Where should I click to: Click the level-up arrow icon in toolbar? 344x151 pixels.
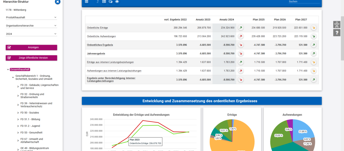tap(98, 2)
